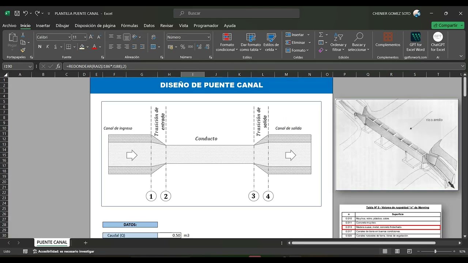Switch to the Insertar ribbon tab

(x=43, y=26)
